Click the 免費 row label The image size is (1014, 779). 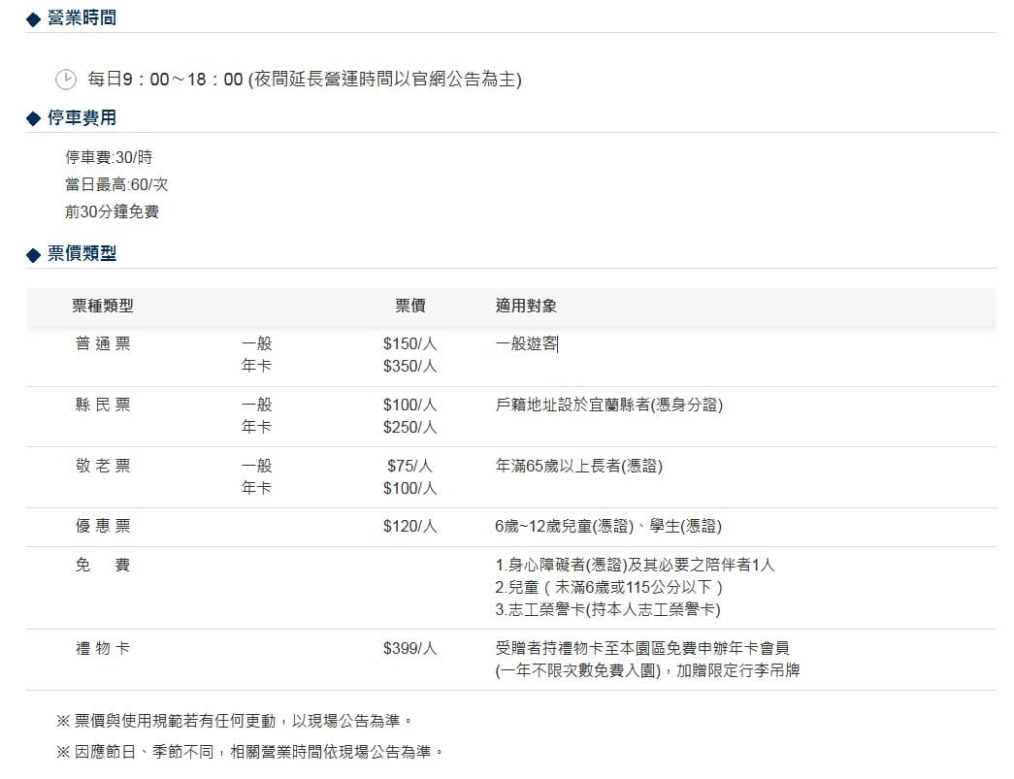coord(103,565)
